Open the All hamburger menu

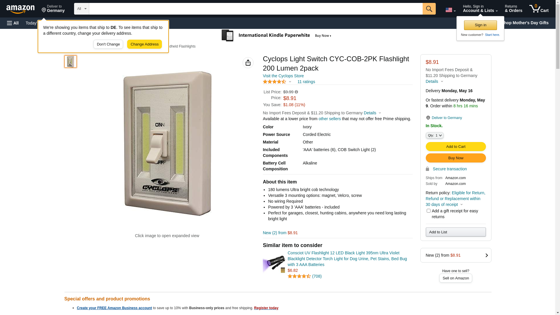[13, 23]
